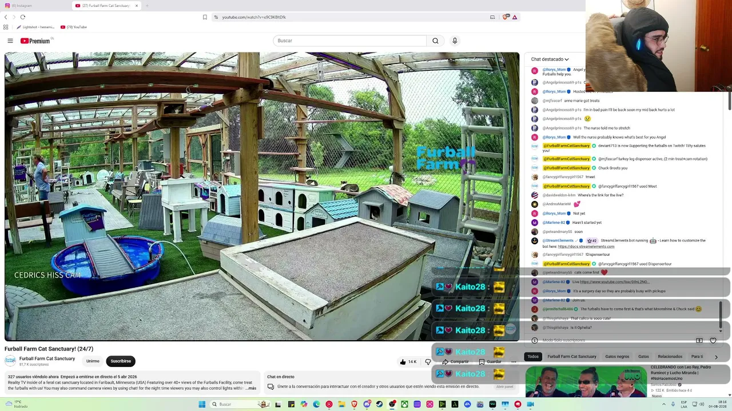The image size is (732, 411).
Task: Open the Furball Farm Cat Sanctuary channel name link
Action: click(47, 358)
